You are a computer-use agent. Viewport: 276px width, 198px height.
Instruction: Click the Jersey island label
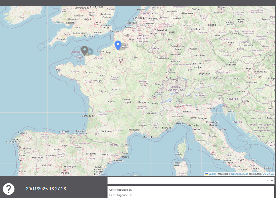(79, 58)
